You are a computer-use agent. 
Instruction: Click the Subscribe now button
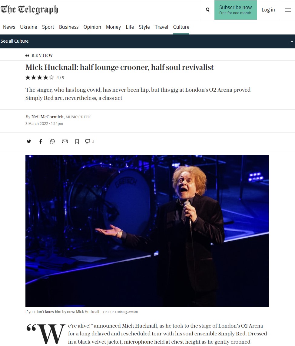coord(235,10)
